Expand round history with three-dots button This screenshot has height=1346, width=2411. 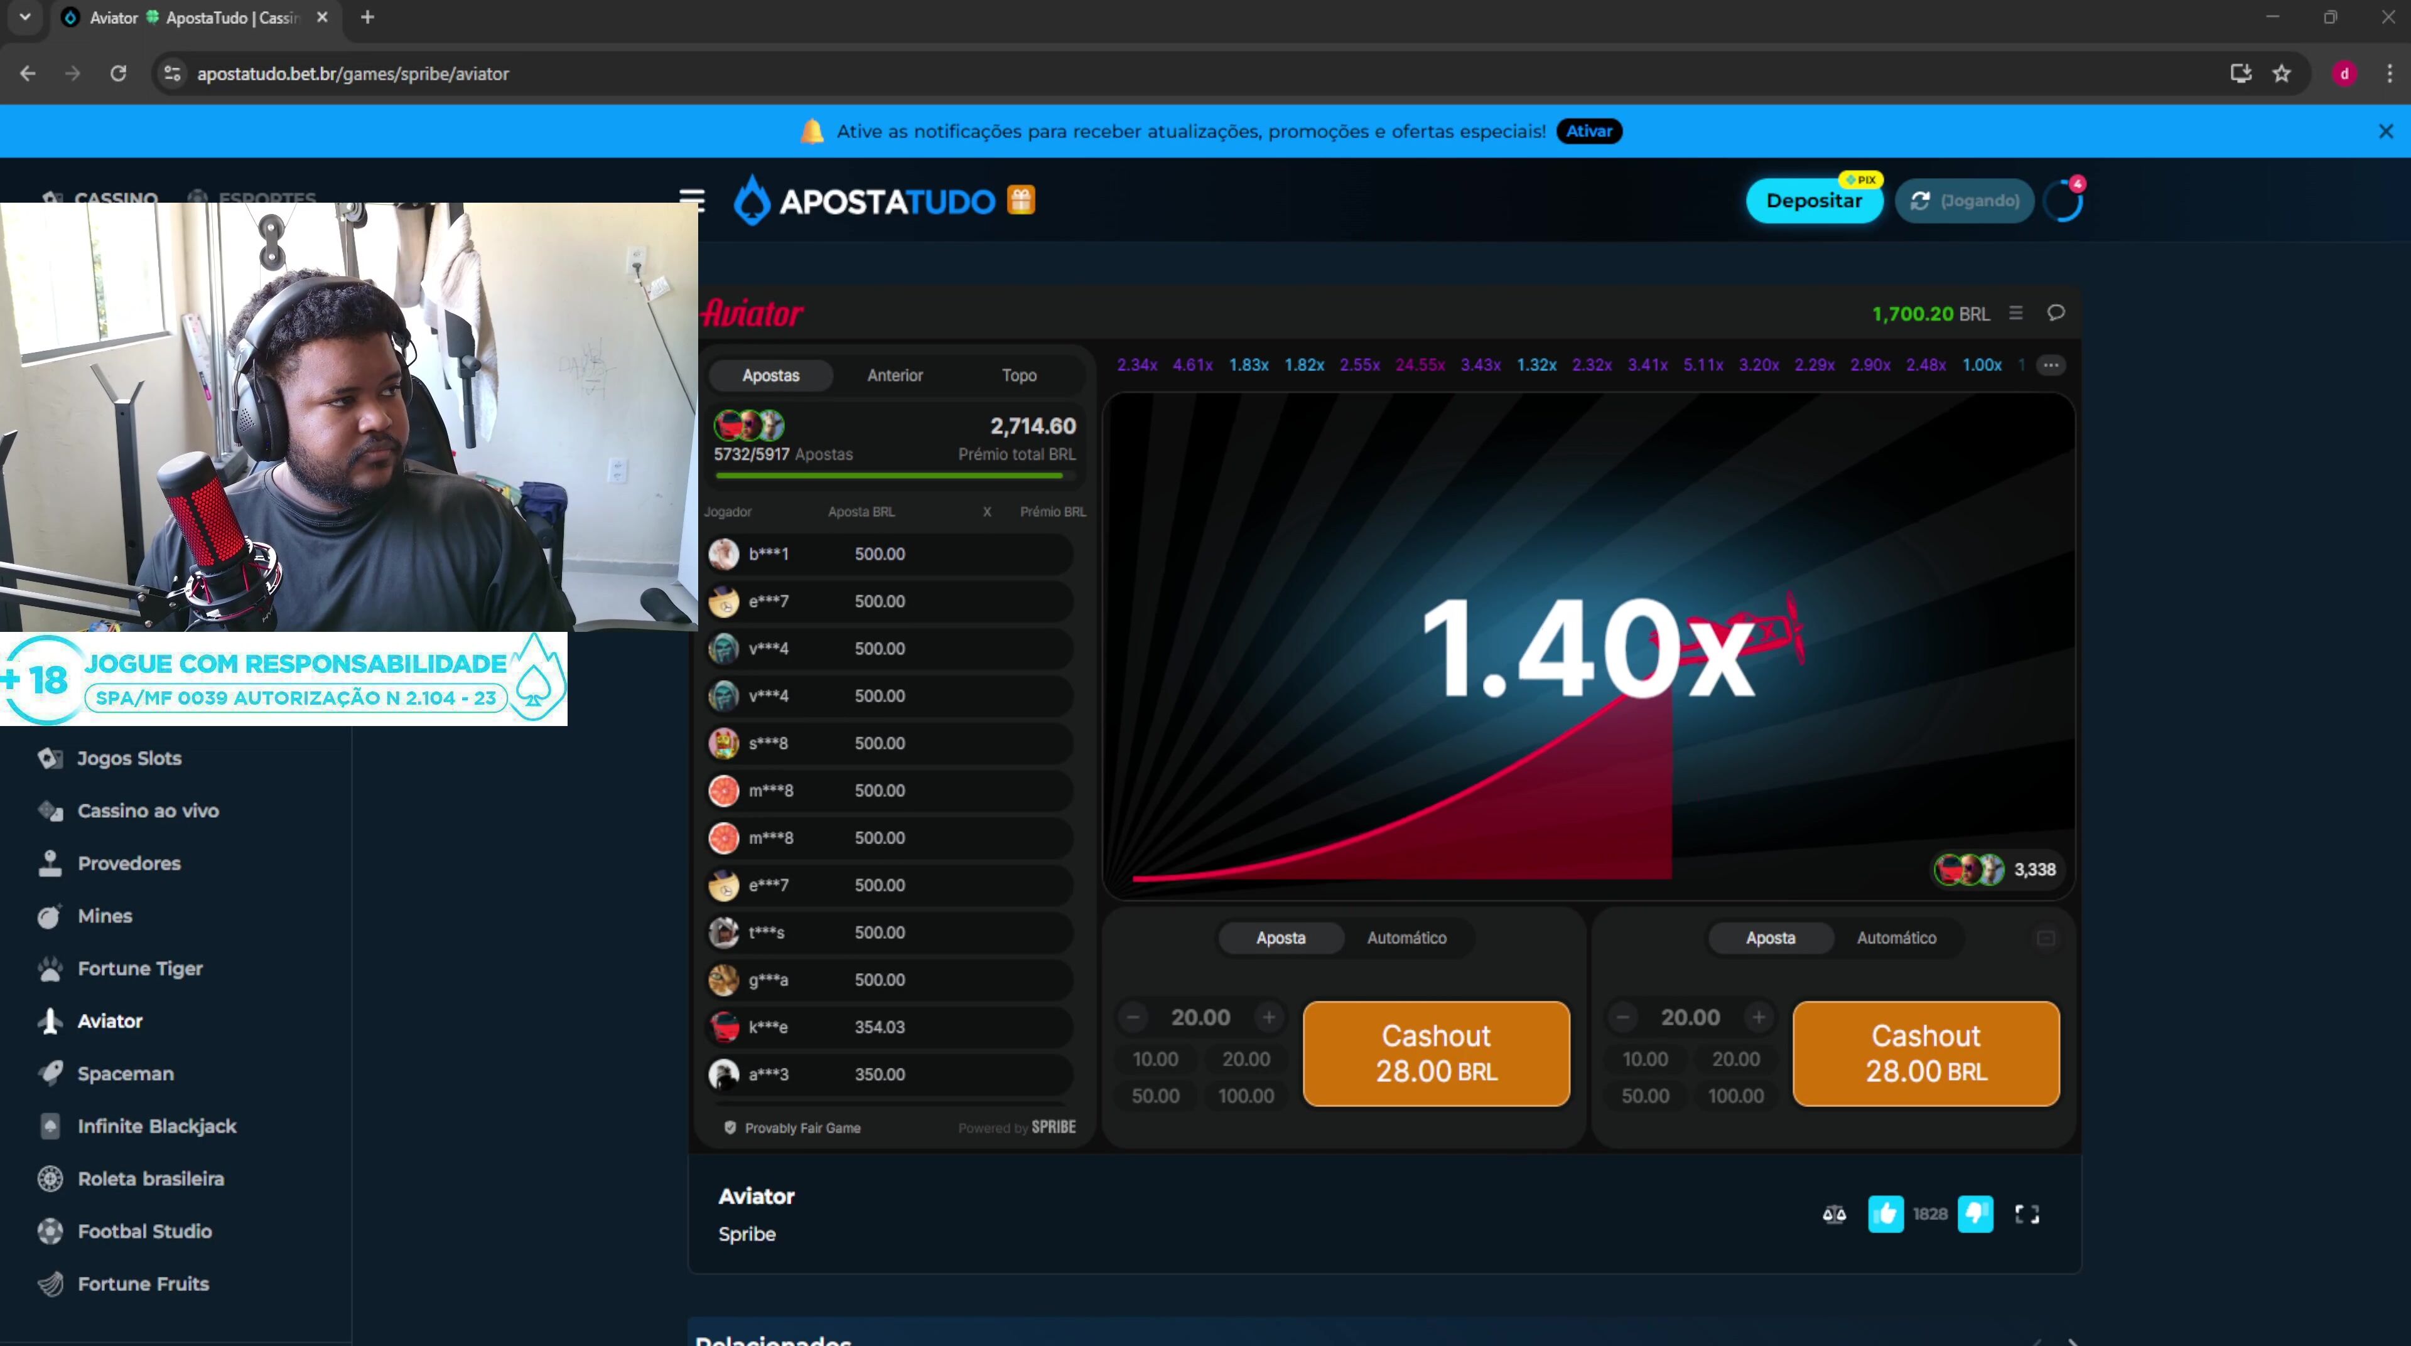click(2051, 365)
